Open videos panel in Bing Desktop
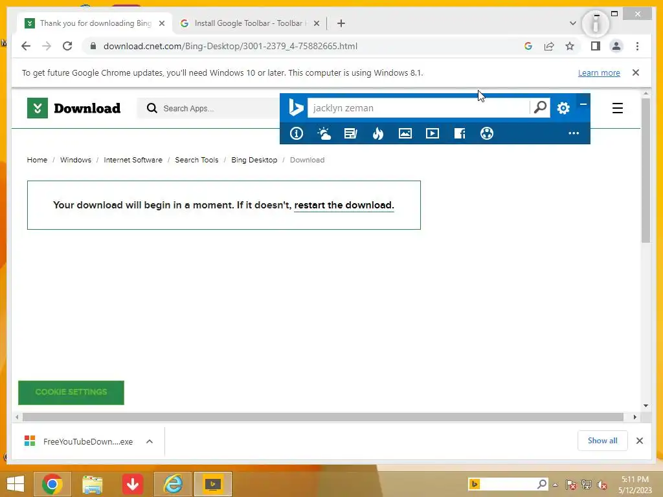This screenshot has height=497, width=663. click(432, 133)
